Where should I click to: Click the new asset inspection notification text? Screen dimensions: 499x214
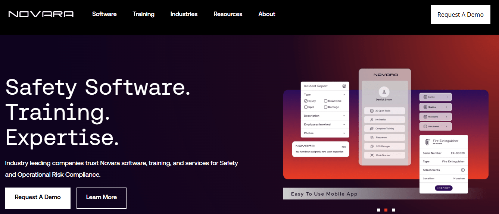click(319, 152)
